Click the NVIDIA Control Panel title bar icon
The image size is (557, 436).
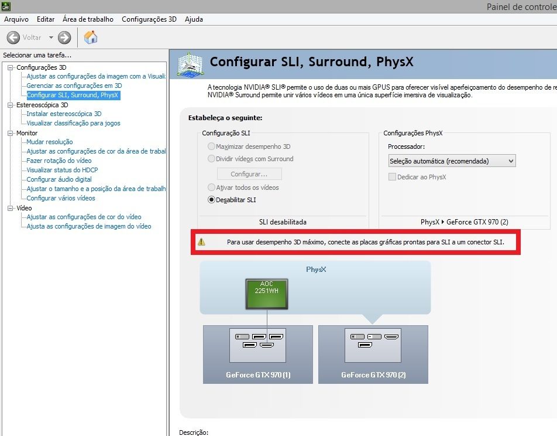(x=6, y=6)
